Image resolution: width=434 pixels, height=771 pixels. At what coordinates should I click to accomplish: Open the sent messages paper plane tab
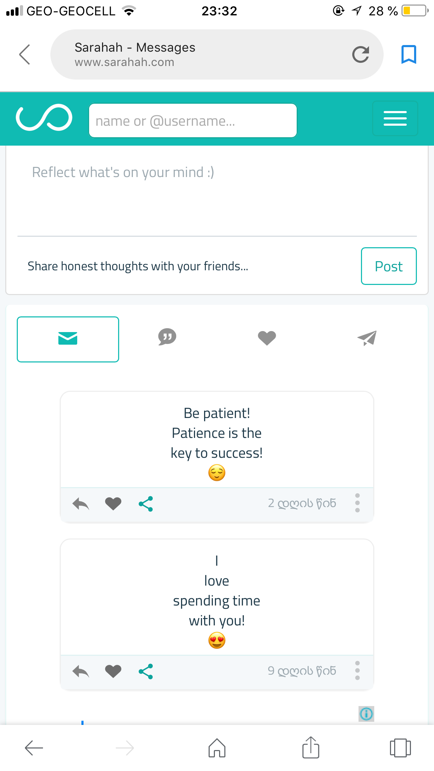[x=367, y=338]
